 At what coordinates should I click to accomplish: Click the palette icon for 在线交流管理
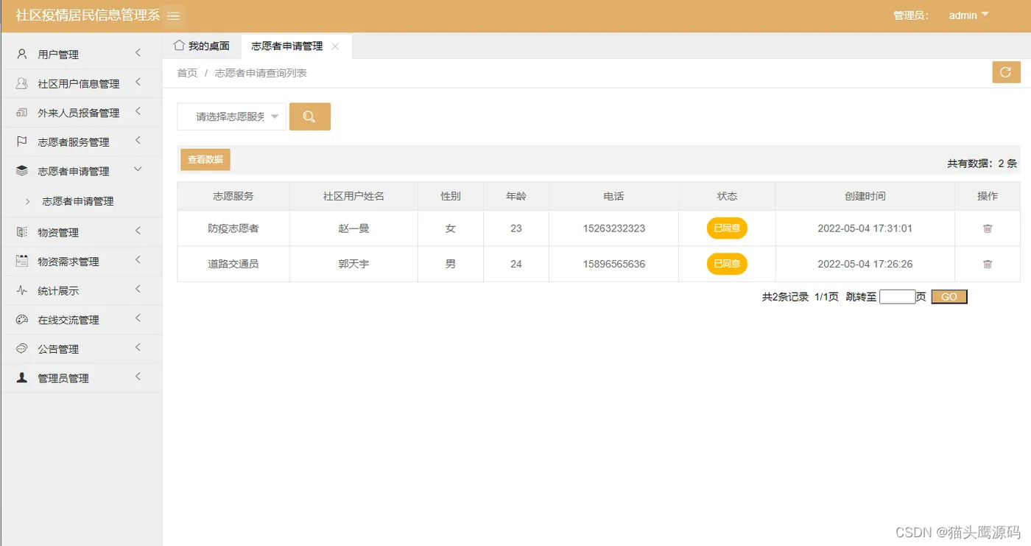click(x=22, y=320)
